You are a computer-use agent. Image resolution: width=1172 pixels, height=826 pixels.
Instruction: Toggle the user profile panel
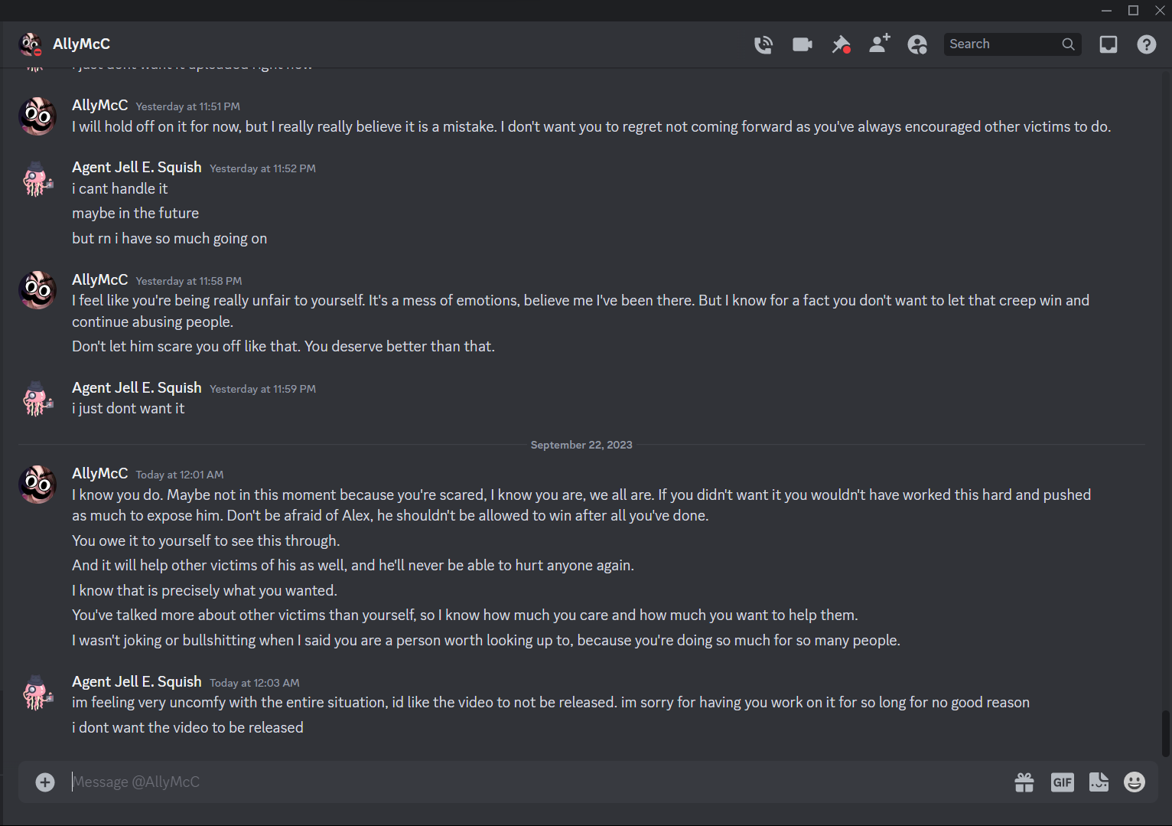917,44
